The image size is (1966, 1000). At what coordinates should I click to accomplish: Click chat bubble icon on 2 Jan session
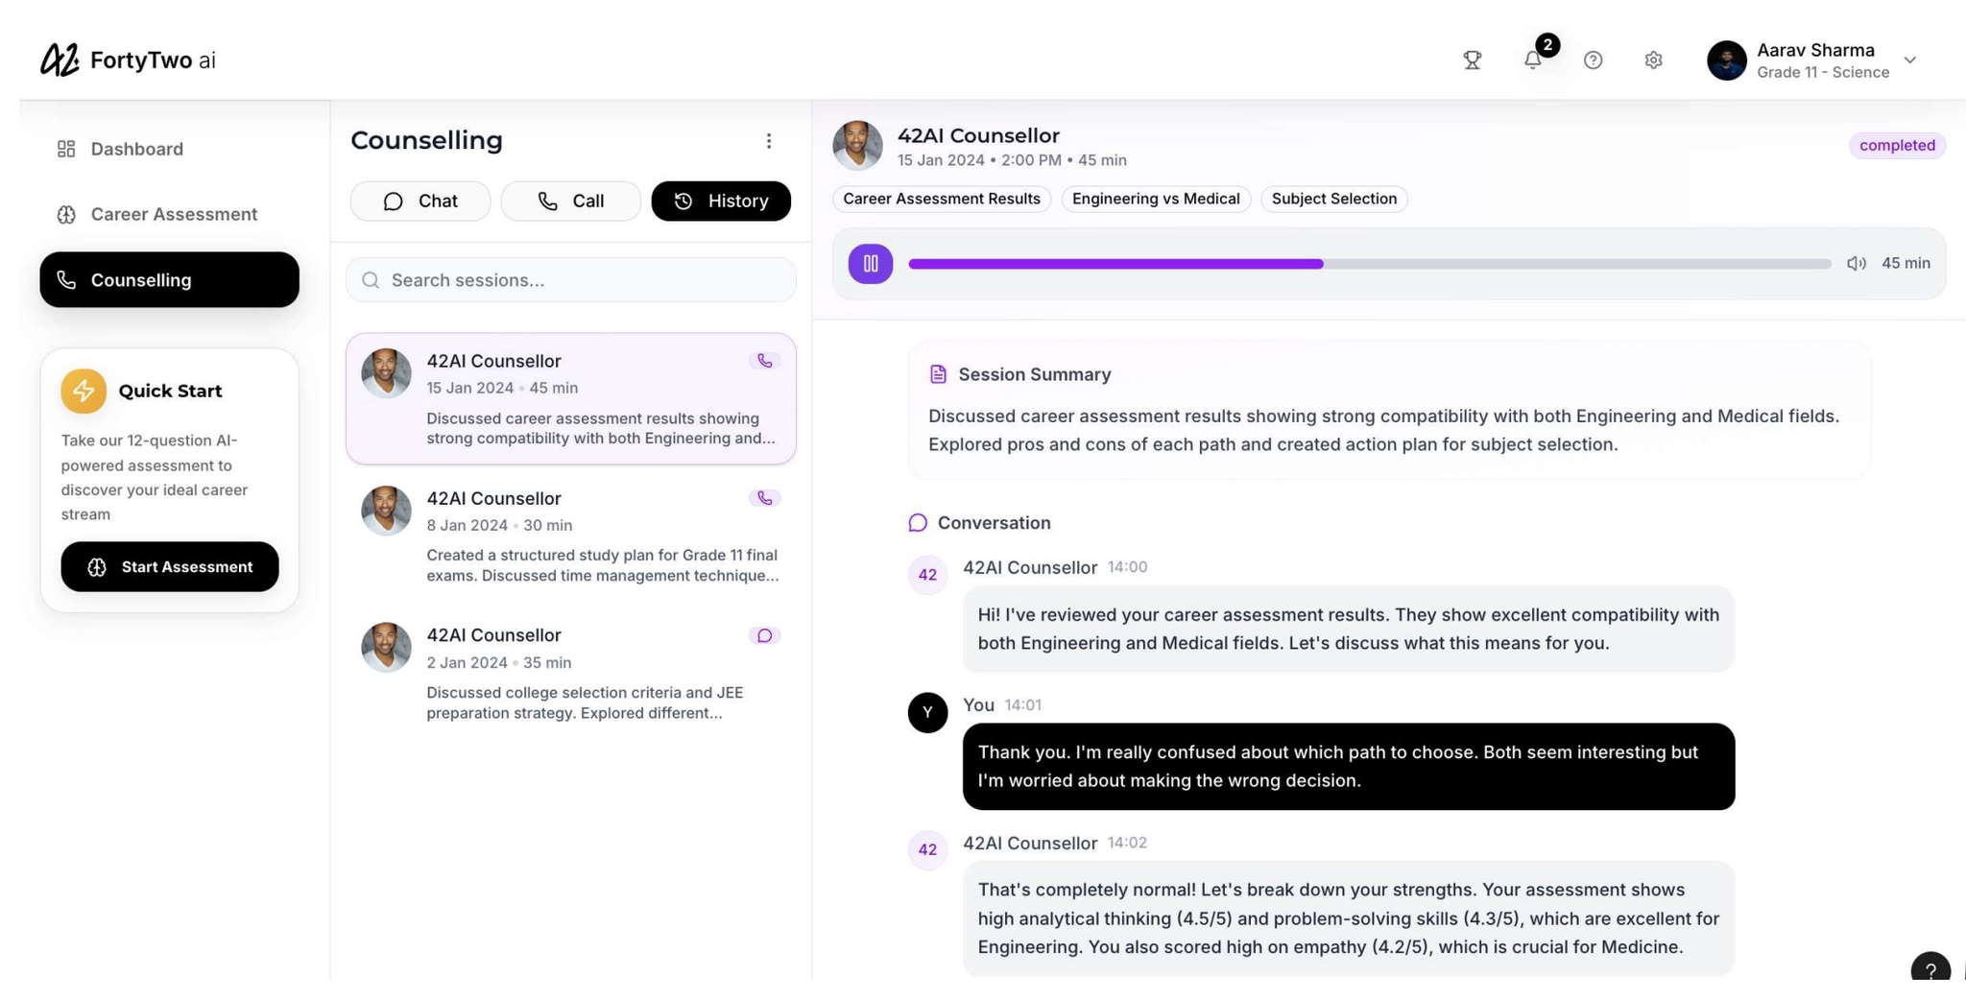point(764,635)
